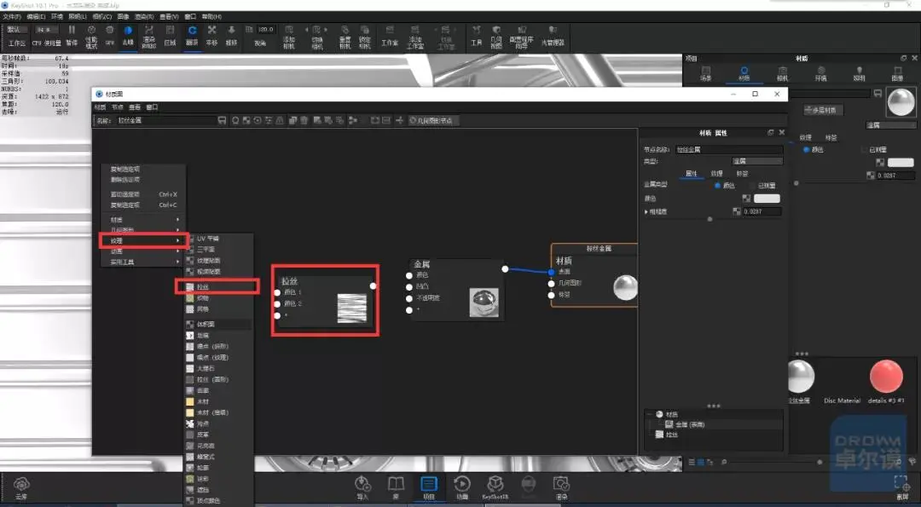The image size is (921, 507).
Task: Open 标签 tab in material graph properties
Action: [743, 174]
